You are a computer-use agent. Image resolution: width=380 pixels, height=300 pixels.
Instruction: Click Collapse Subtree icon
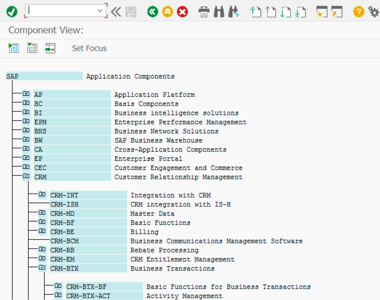32,48
